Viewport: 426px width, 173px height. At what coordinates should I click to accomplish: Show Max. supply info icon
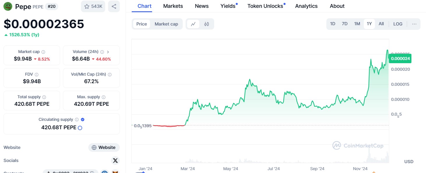tap(103, 97)
